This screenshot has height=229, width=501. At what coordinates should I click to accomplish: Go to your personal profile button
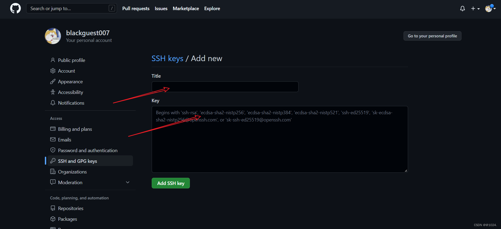pos(432,36)
